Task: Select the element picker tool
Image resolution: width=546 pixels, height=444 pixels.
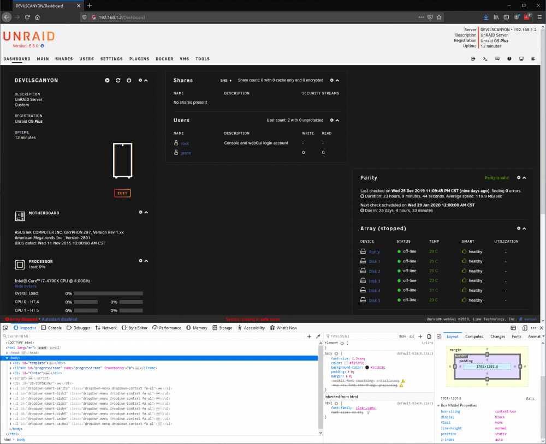Action: click(5, 328)
